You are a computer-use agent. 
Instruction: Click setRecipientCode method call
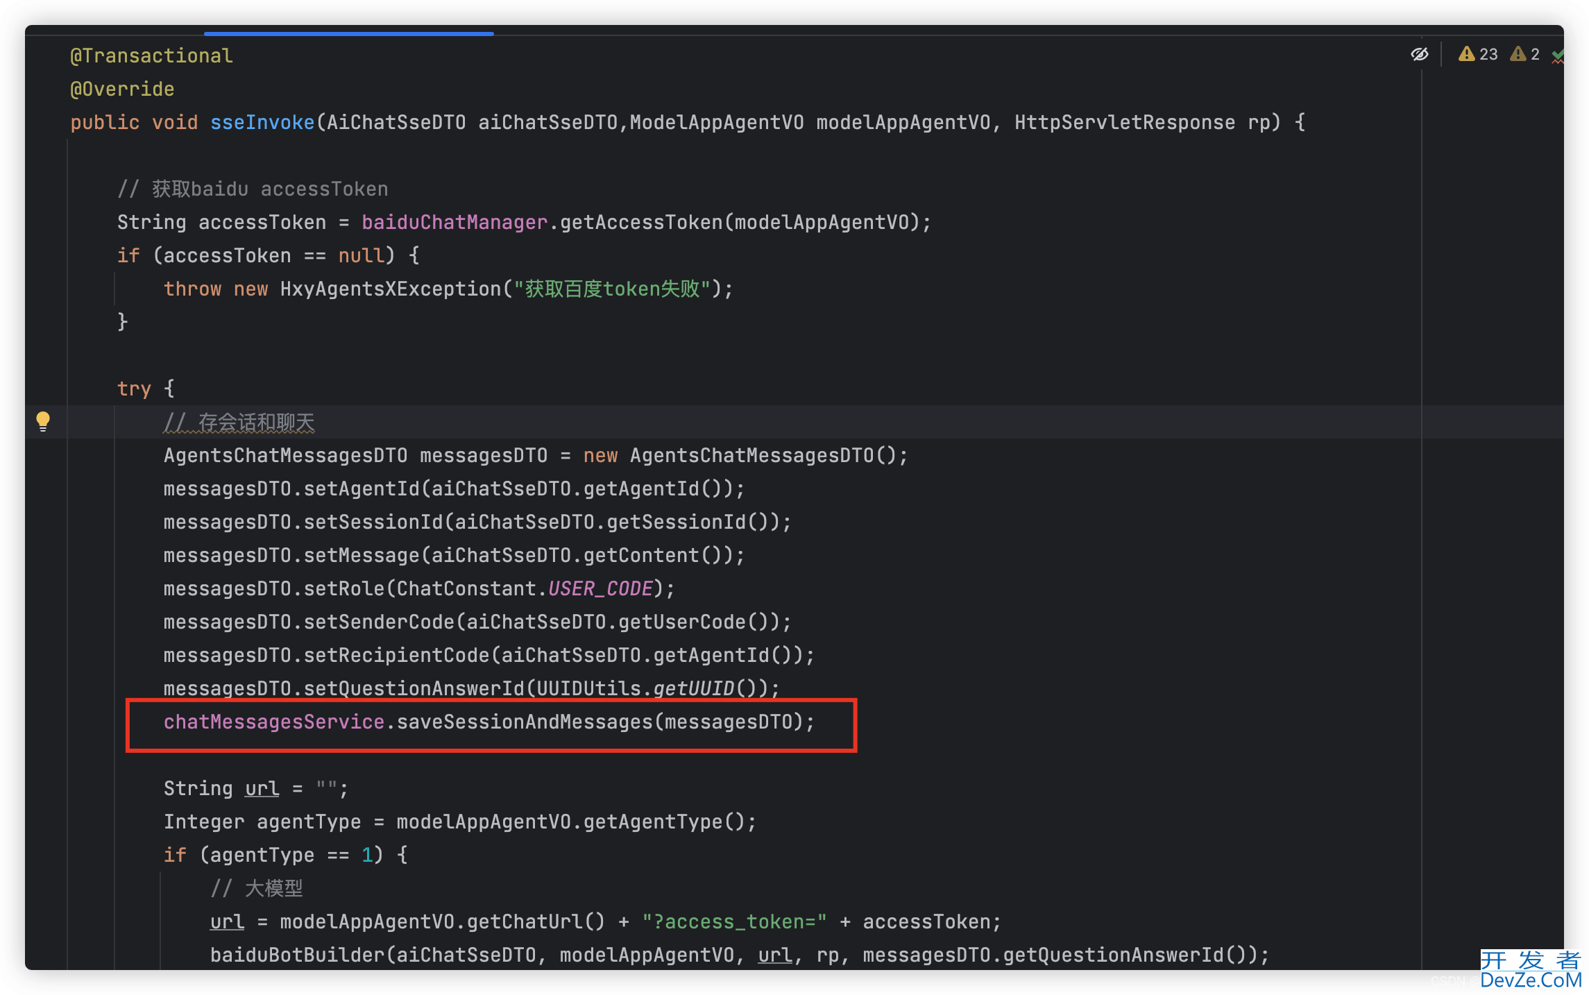[396, 655]
